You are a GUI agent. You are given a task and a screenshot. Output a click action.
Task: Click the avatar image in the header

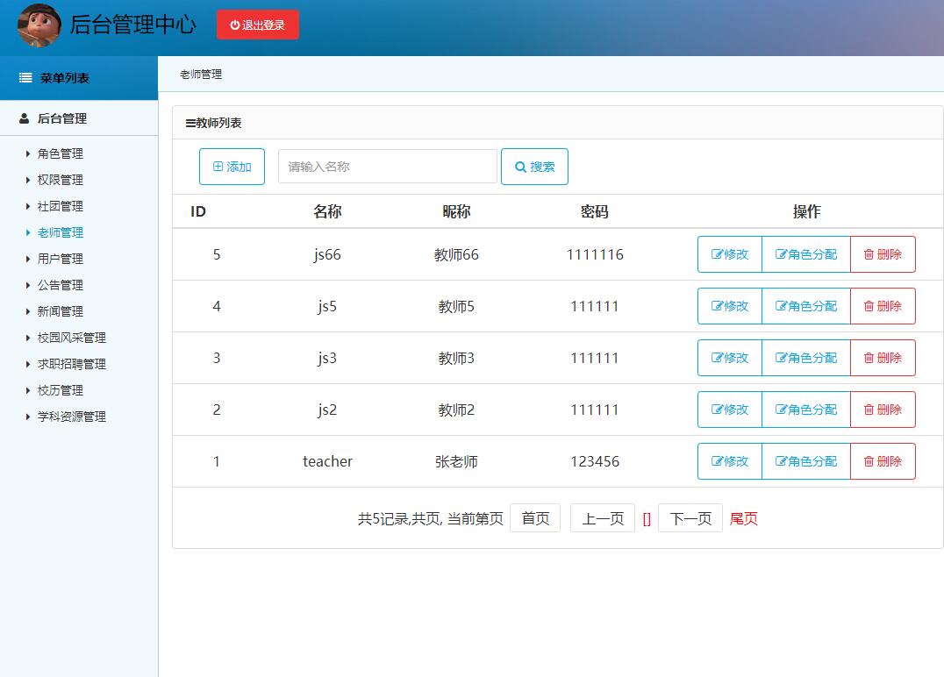click(39, 25)
